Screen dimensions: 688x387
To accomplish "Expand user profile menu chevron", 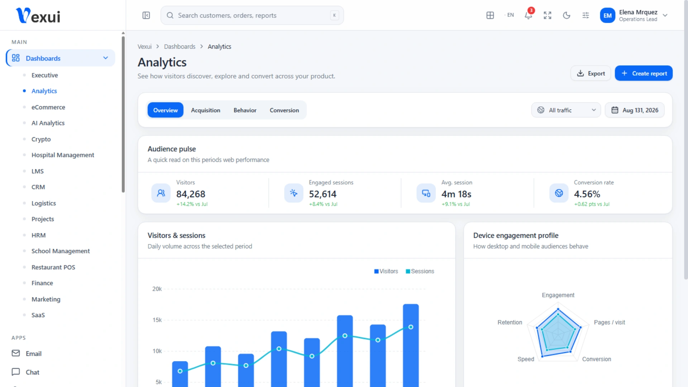I will (665, 15).
